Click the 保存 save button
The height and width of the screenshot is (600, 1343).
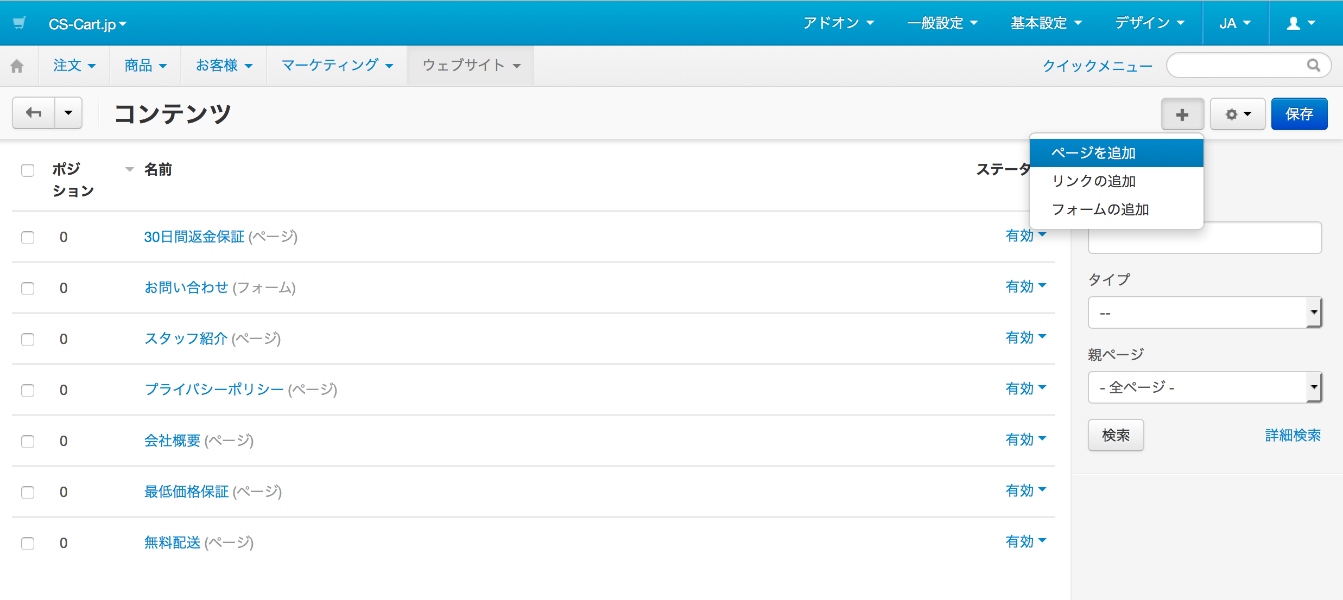pyautogui.click(x=1300, y=114)
